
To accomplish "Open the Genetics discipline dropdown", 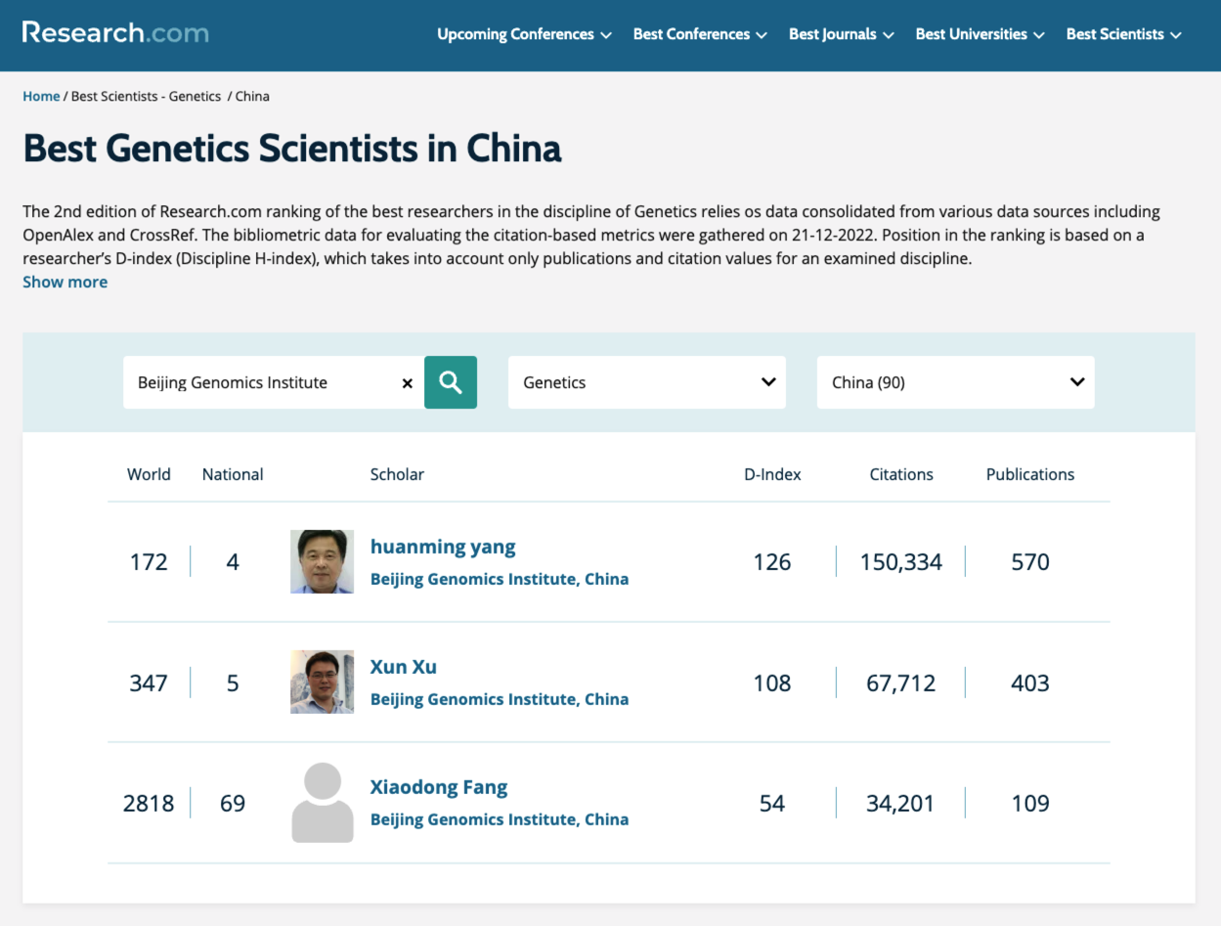I will click(x=646, y=382).
